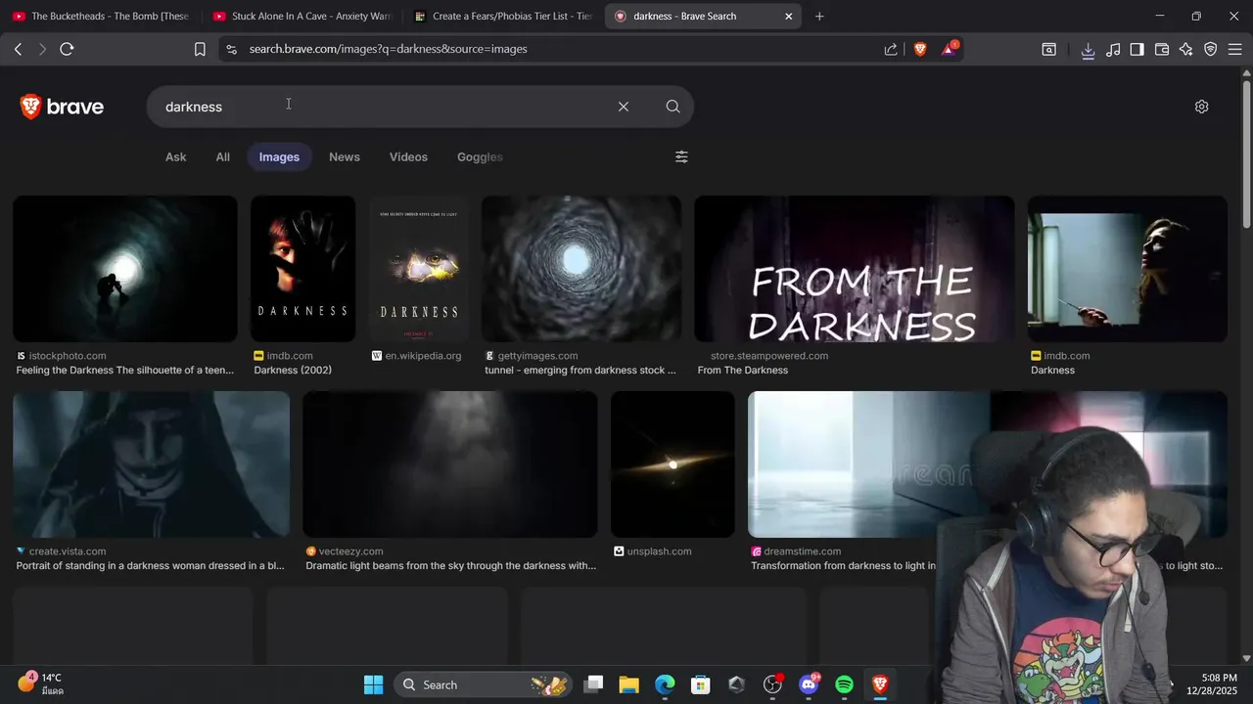This screenshot has height=704, width=1253.
Task: Switch to the News tab
Action: (345, 156)
